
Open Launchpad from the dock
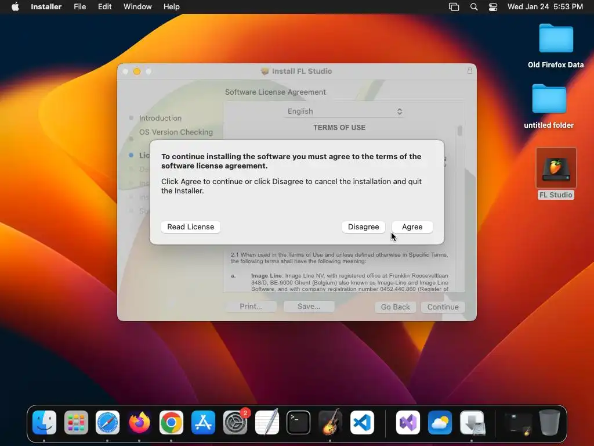click(x=76, y=423)
